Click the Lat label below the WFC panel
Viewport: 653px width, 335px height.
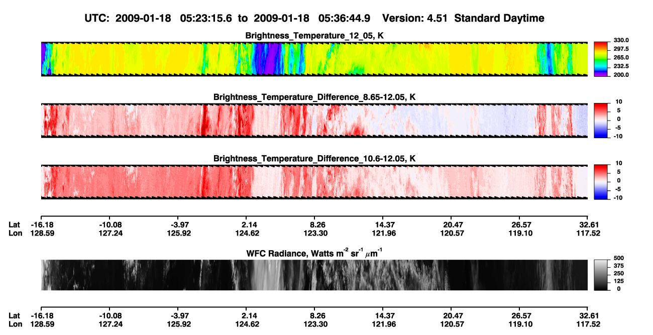[x=15, y=315]
